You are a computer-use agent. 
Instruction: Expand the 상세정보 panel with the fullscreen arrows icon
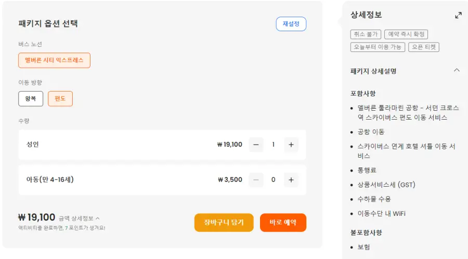458,16
